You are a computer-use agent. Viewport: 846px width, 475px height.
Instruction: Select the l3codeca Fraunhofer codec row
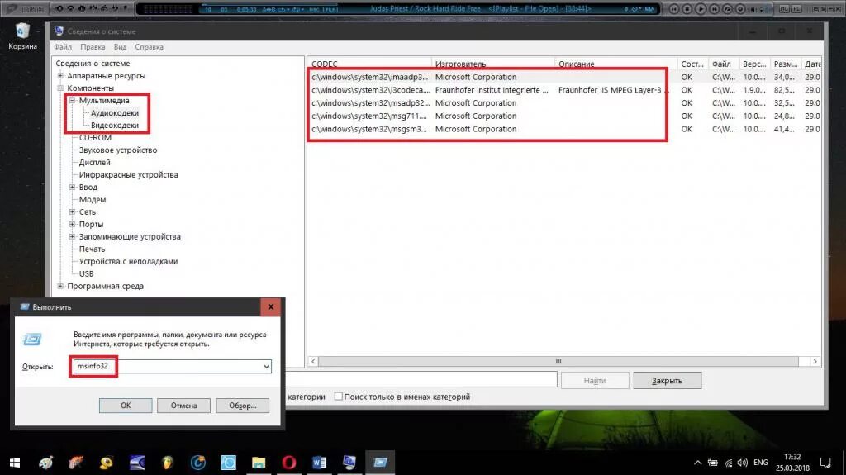[x=565, y=90]
